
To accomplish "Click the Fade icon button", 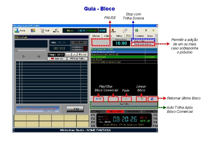I will pos(126,99).
